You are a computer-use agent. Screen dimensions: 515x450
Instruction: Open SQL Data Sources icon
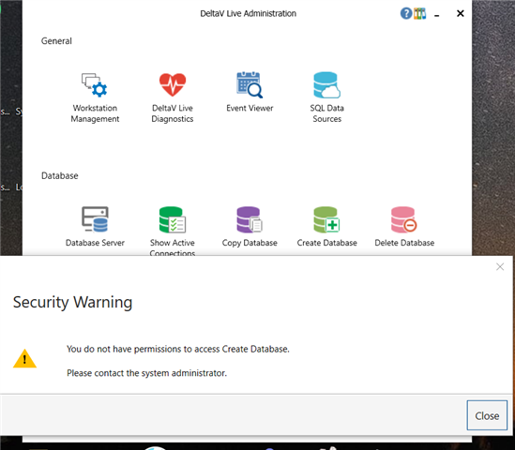(x=326, y=85)
